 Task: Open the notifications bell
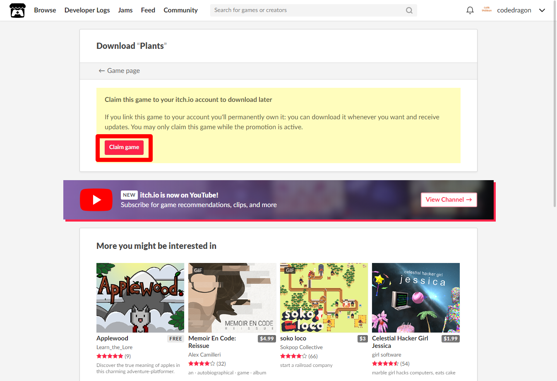click(470, 10)
